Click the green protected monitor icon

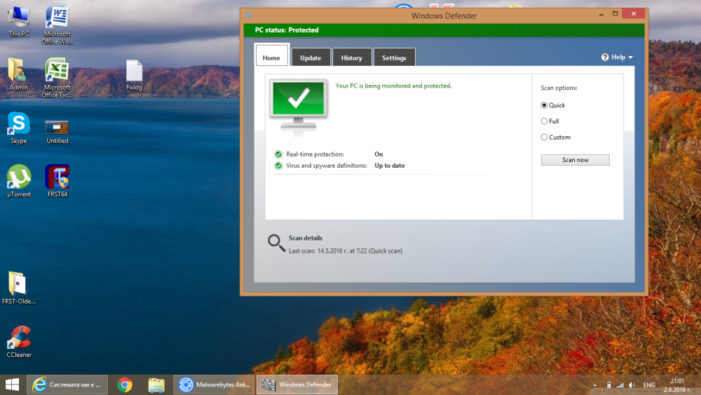(x=298, y=106)
